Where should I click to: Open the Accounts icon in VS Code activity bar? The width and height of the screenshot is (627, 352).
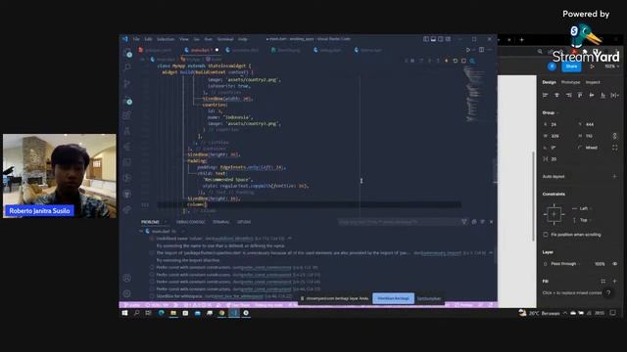click(127, 278)
